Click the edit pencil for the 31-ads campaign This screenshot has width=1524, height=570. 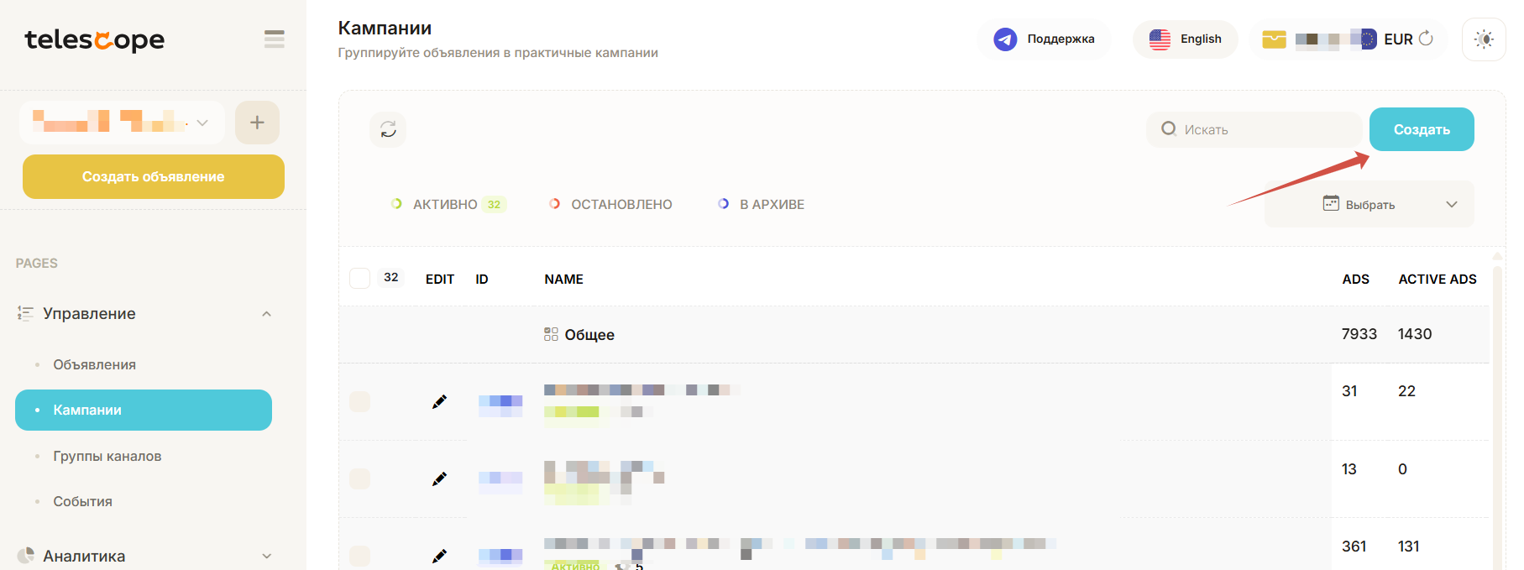pos(439,402)
